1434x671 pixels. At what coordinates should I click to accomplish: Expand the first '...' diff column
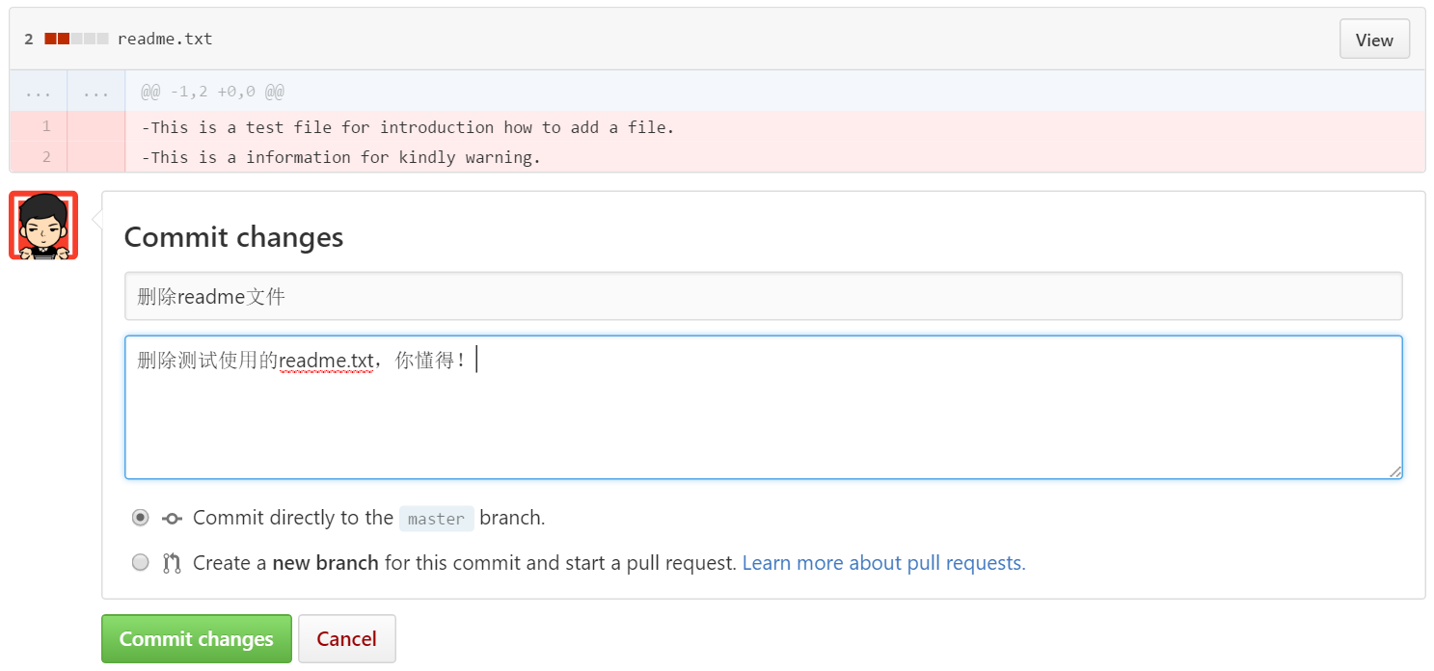pos(39,93)
